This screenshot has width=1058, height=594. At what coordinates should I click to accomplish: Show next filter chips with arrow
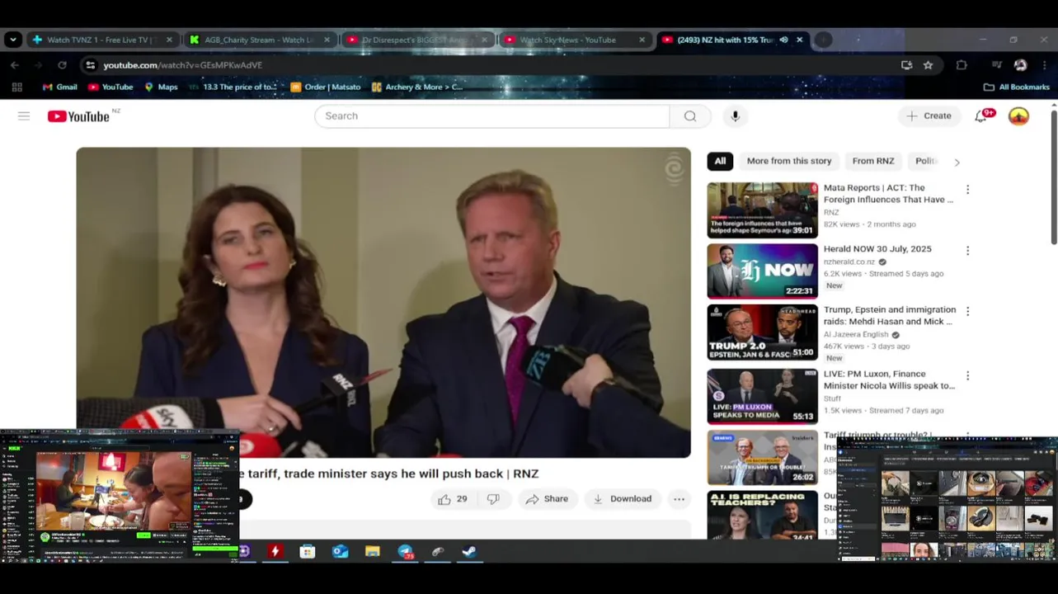(x=957, y=163)
